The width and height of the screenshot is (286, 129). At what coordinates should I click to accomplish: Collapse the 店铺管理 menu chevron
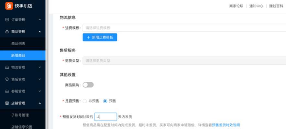click(39, 103)
